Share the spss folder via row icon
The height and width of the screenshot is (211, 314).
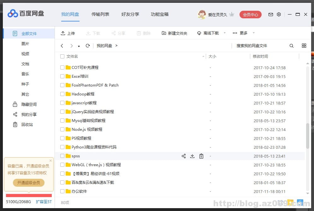pos(184,156)
